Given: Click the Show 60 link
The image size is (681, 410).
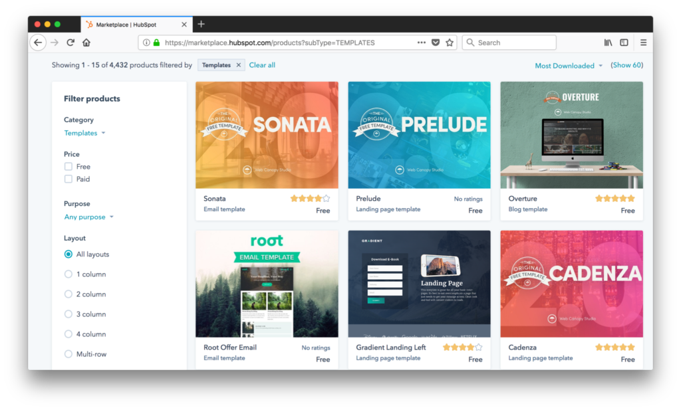Looking at the screenshot, I should click(626, 65).
